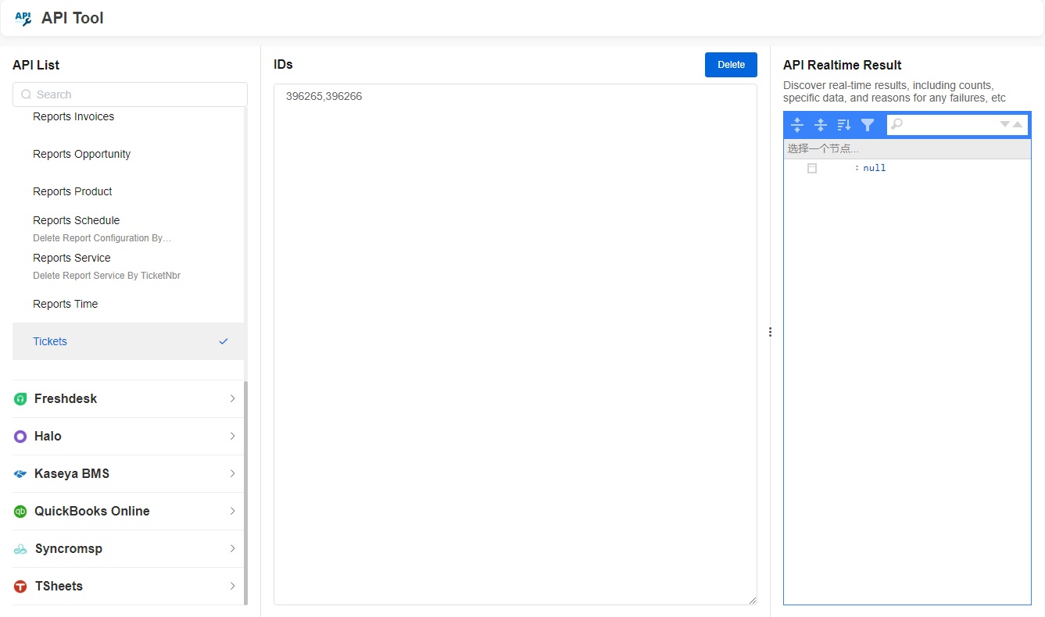Image resolution: width=1045 pixels, height=617 pixels.
Task: Jump to next JSON search result
Action: pyautogui.click(x=1005, y=125)
